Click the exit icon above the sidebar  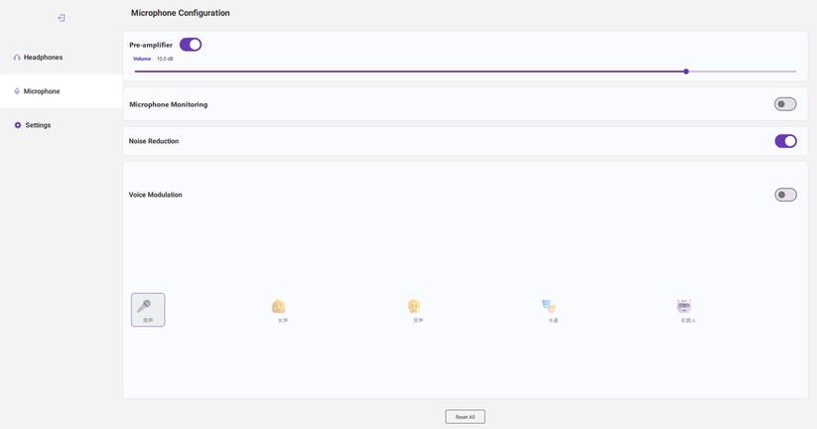[x=62, y=18]
